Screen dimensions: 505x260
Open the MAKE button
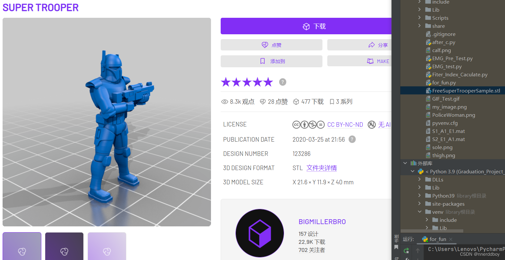359,61
